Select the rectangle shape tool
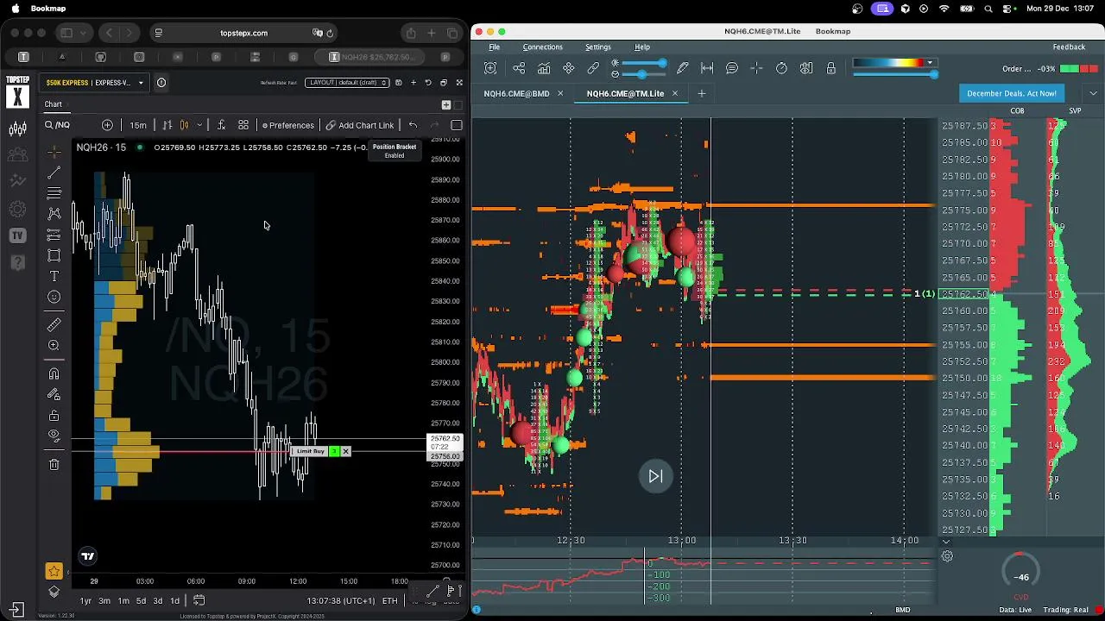The image size is (1105, 621). point(54,255)
